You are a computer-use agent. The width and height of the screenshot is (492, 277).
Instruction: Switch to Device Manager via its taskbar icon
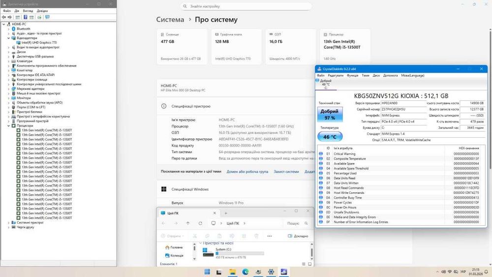coord(258,272)
